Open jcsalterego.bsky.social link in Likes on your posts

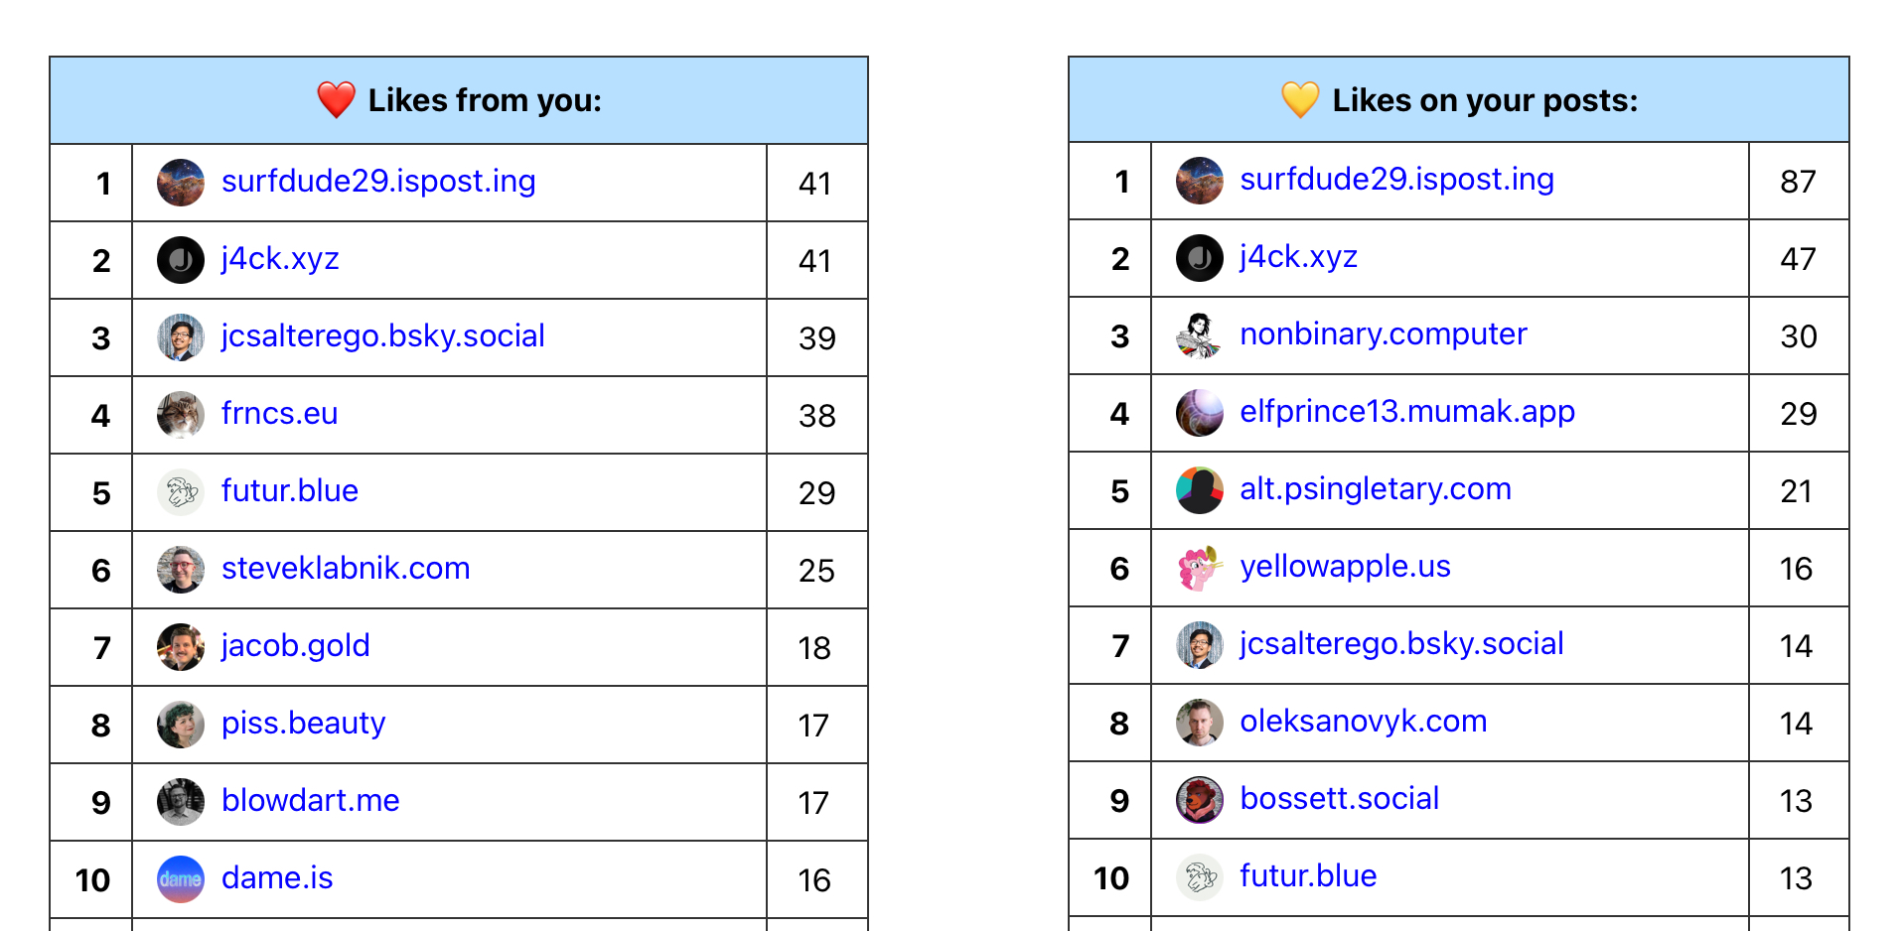click(1401, 644)
